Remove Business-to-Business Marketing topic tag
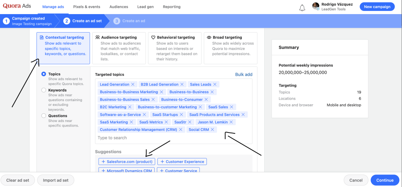The image size is (402, 187). [x=161, y=92]
